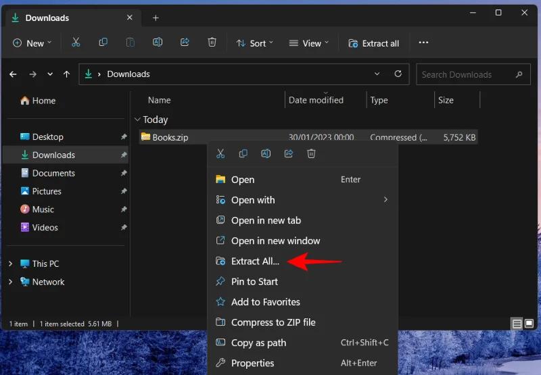Click the Cut icon in the toolbar
This screenshot has height=375, width=541.
coord(76,43)
